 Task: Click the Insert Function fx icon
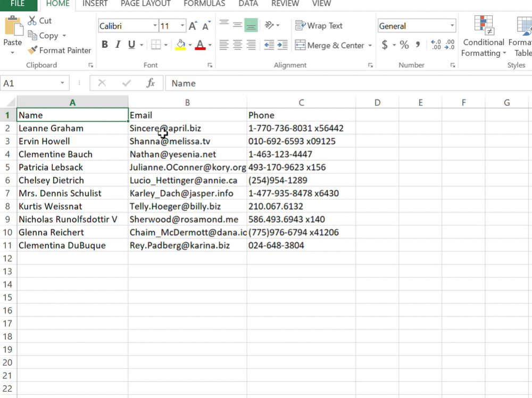151,83
